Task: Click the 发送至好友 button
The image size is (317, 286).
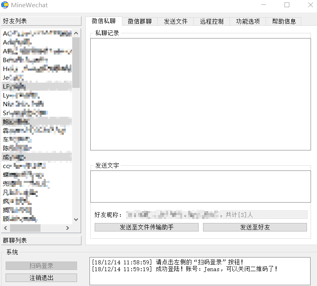Action: click(x=255, y=227)
